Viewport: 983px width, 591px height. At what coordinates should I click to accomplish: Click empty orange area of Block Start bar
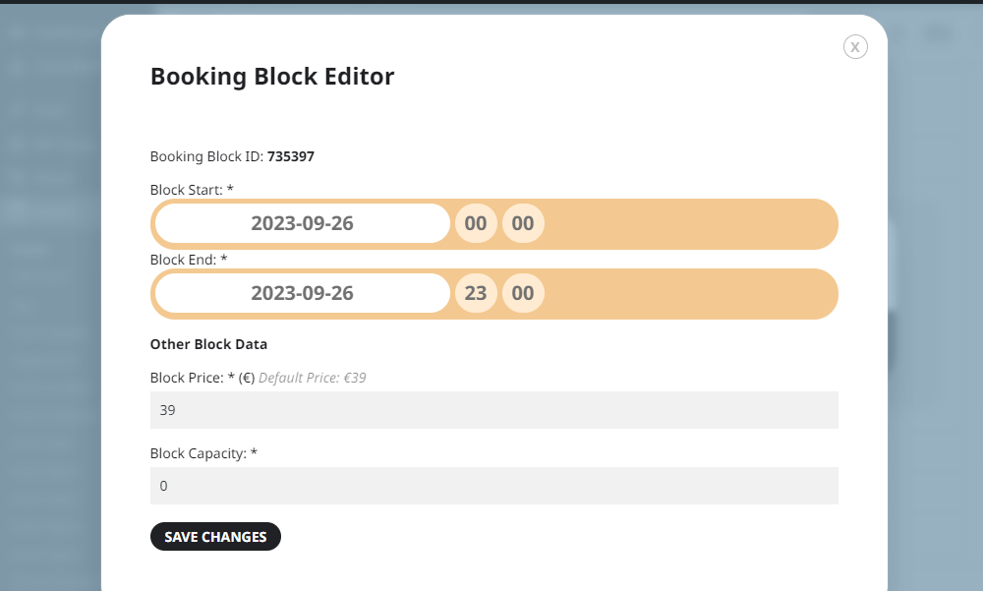[690, 224]
